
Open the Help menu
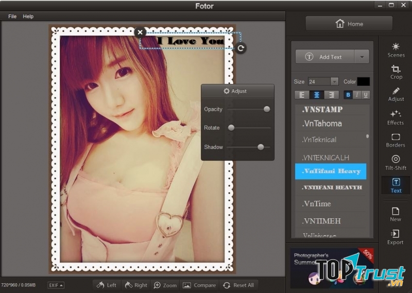pos(28,16)
